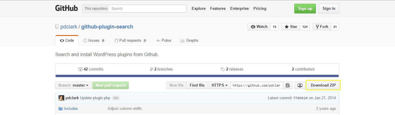Open the pdclark owner link
Screen dimensions: 395x115
tap(69, 27)
